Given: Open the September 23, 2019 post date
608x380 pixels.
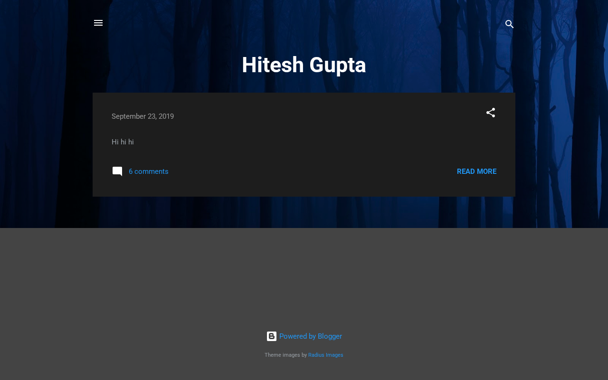Looking at the screenshot, I should [142, 116].
